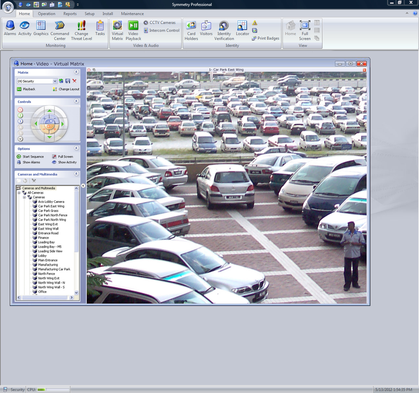Switch to the Maintenance ribbon tab
Viewport: 419px width, 393px height.
[132, 14]
